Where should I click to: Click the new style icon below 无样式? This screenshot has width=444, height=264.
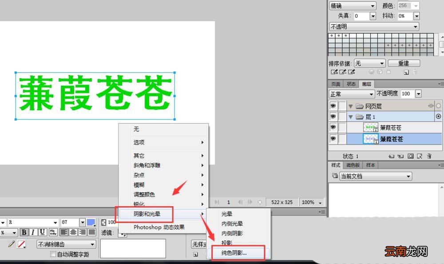coord(195,254)
